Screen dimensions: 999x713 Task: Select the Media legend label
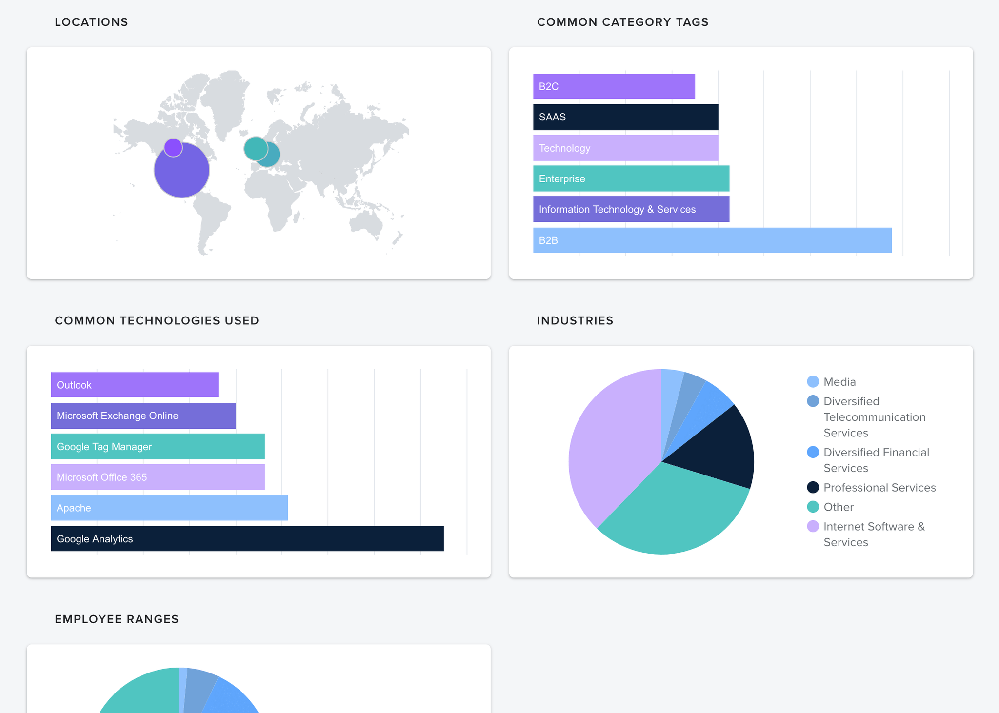tap(839, 382)
